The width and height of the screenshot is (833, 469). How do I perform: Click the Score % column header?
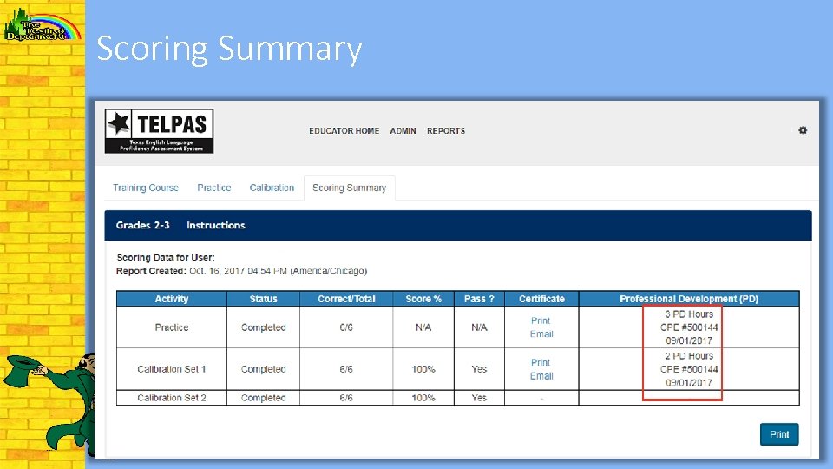tap(423, 299)
